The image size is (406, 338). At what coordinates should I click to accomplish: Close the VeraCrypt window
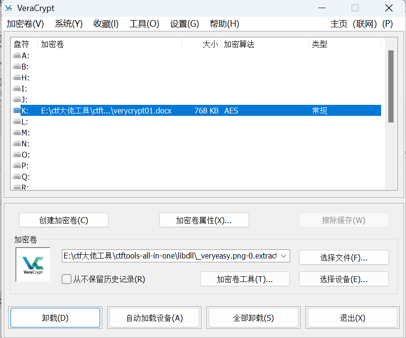tap(389, 8)
